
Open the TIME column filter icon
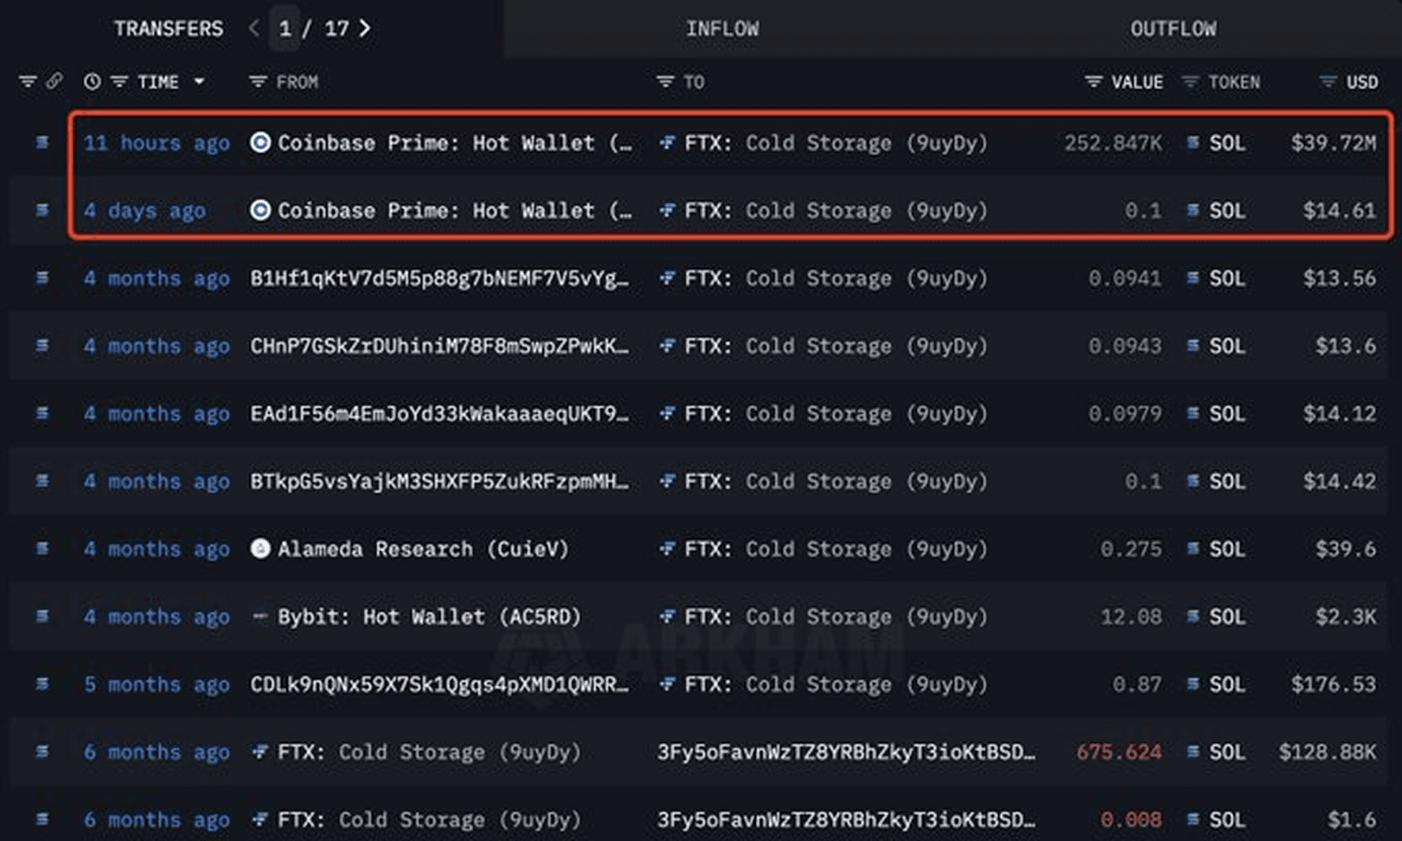[119, 82]
